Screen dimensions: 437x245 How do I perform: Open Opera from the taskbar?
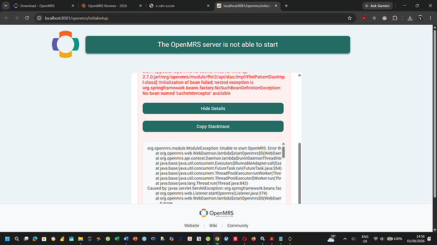point(244,239)
